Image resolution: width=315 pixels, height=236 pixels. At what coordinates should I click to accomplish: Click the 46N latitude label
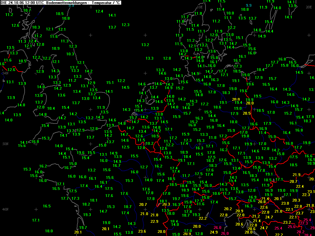[x=6, y=209]
